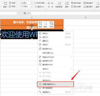Click the floating 裁剪 crop icon
Screen dimensions: 100x96
(x=40, y=24)
